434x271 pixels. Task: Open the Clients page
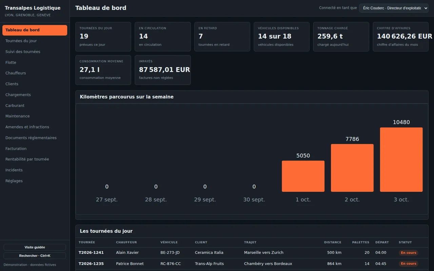click(35, 84)
